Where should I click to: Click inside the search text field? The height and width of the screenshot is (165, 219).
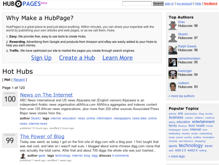tap(137, 4)
